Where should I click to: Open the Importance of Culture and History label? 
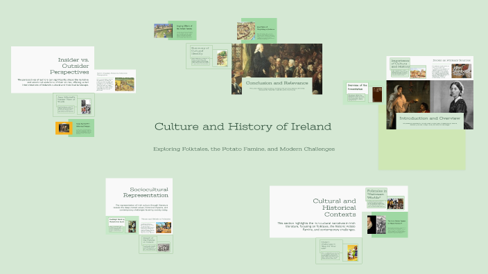point(400,64)
